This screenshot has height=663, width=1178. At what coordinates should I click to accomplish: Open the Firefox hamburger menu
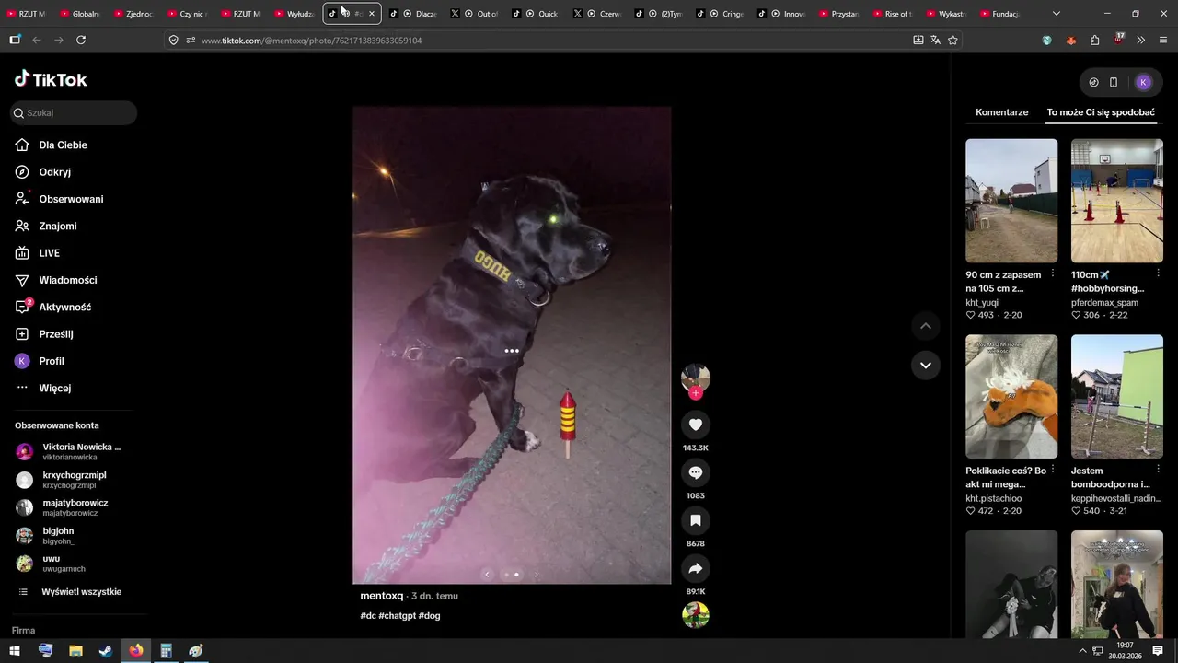pyautogui.click(x=1163, y=40)
